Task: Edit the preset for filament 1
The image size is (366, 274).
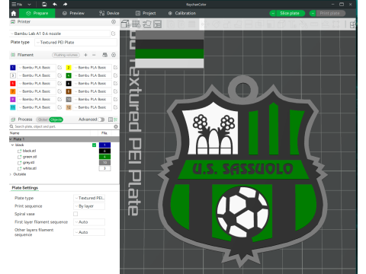Action: click(x=59, y=68)
